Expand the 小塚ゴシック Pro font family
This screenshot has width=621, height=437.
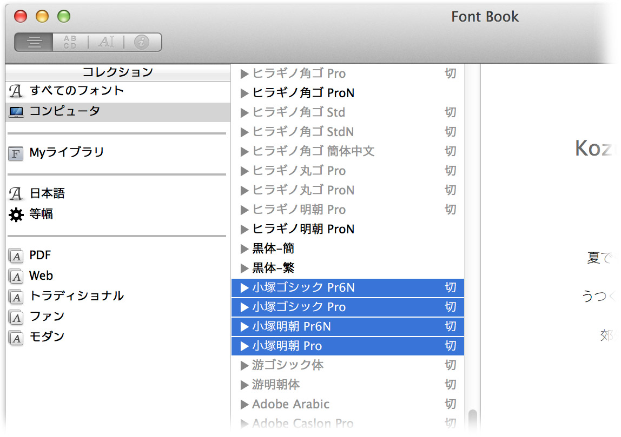click(x=245, y=307)
